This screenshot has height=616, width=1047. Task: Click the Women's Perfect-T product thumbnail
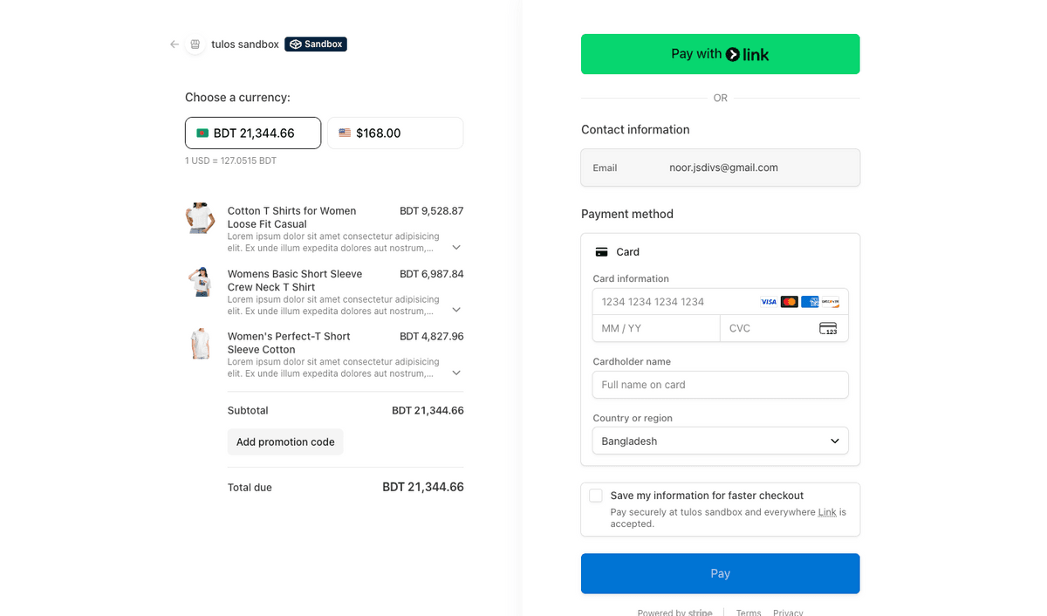tap(201, 344)
